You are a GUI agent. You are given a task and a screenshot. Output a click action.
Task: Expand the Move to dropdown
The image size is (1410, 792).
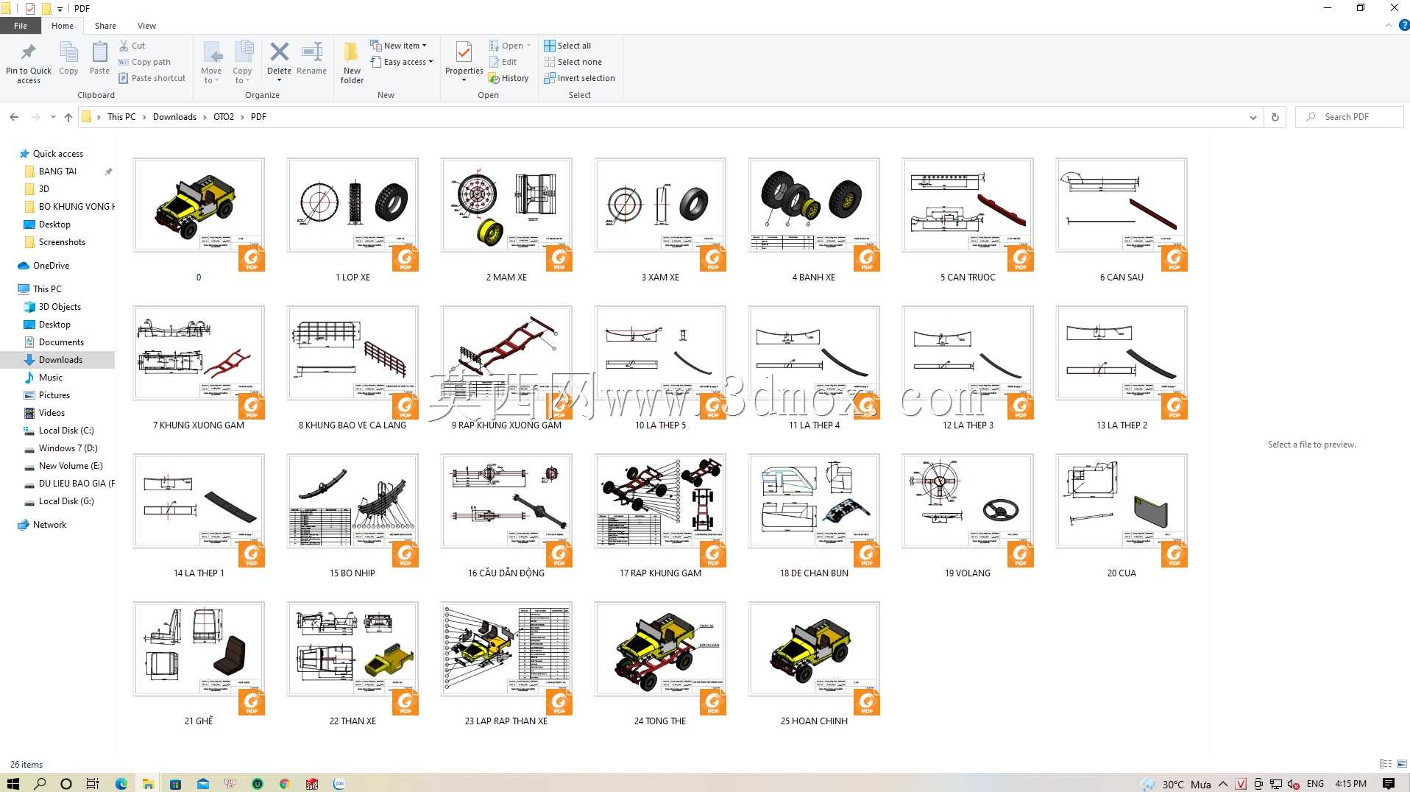[211, 80]
